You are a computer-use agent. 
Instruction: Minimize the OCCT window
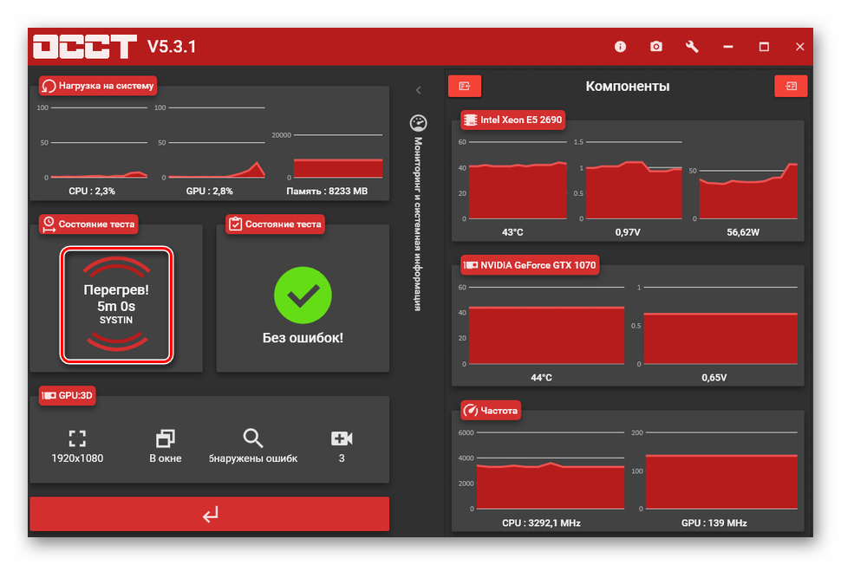pos(727,47)
